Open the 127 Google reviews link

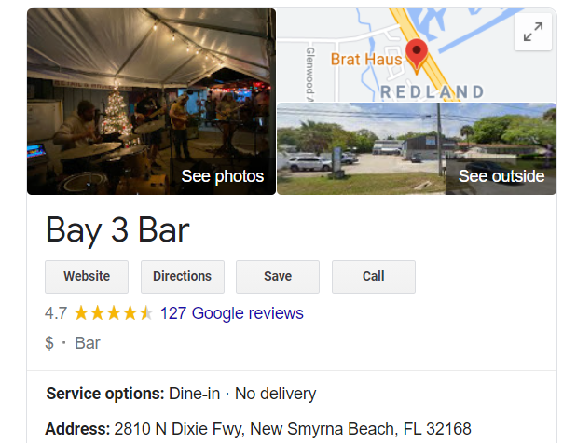click(x=231, y=313)
